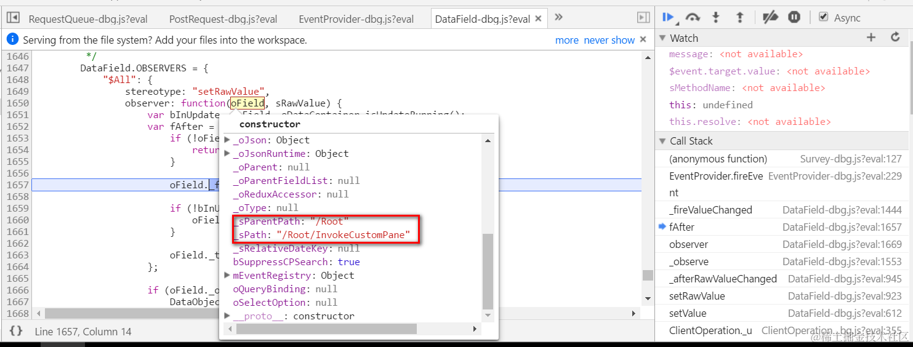Screen dimensions: 913x347
Task: Step into next function call
Action: click(716, 17)
